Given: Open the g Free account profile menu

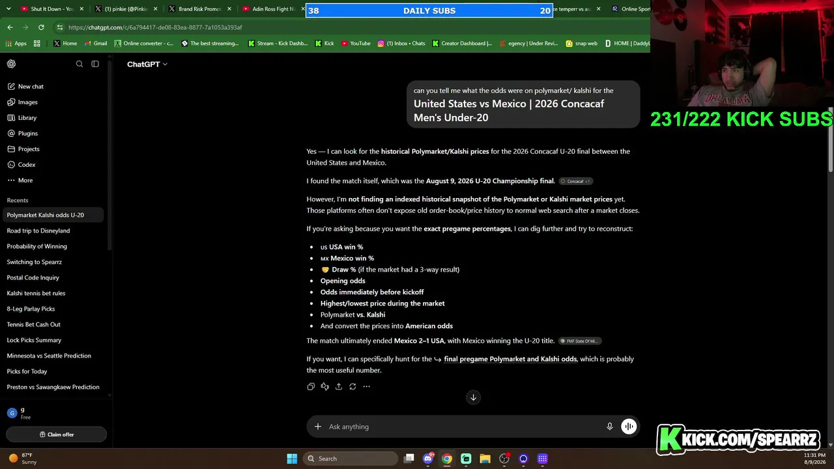Looking at the screenshot, I should tap(55, 413).
